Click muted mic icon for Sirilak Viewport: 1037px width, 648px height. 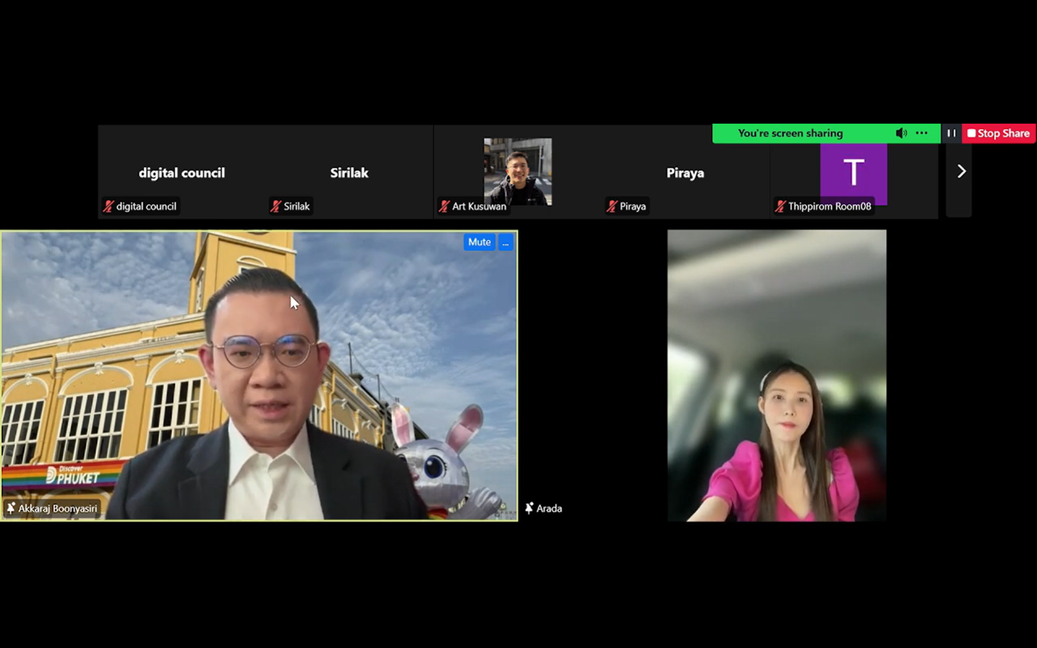pyautogui.click(x=276, y=207)
